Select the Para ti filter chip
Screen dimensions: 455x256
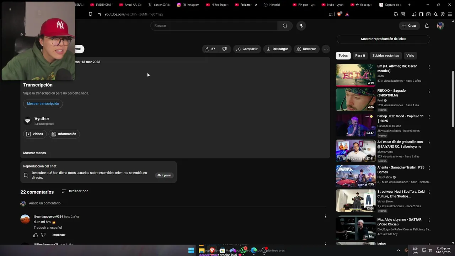pos(360,55)
